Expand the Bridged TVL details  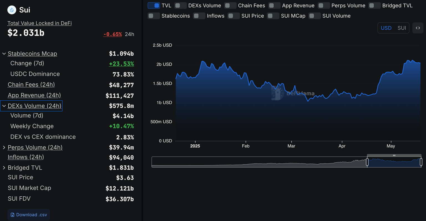pos(4,168)
